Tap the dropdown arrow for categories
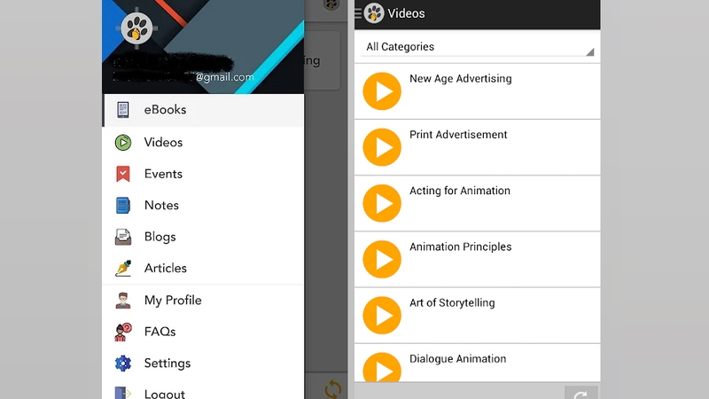The height and width of the screenshot is (399, 709). coord(589,52)
